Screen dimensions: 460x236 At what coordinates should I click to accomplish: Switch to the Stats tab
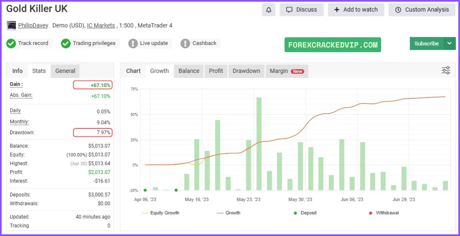pyautogui.click(x=39, y=71)
